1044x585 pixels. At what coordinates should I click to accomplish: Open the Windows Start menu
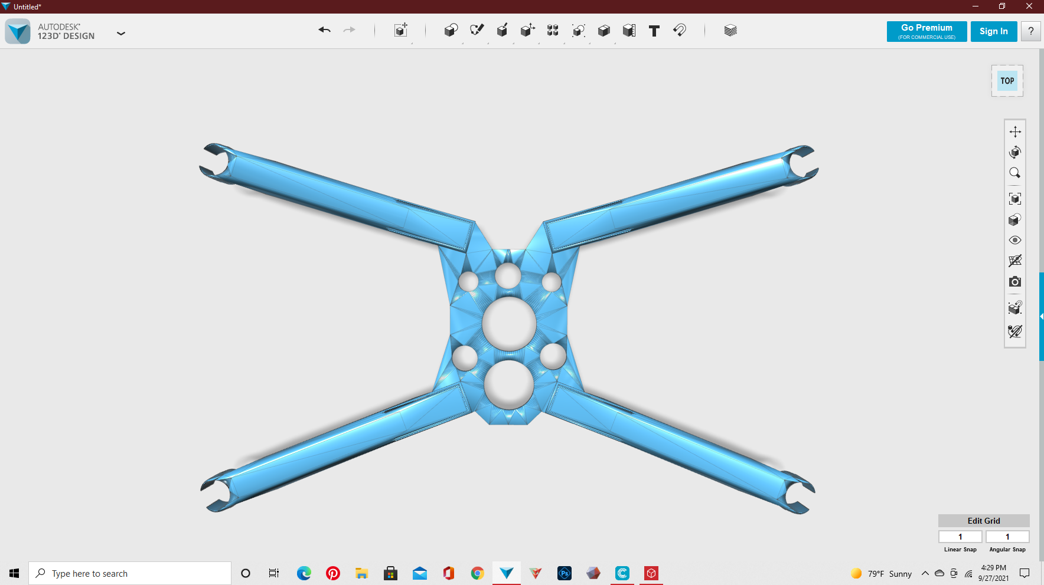[x=14, y=573]
